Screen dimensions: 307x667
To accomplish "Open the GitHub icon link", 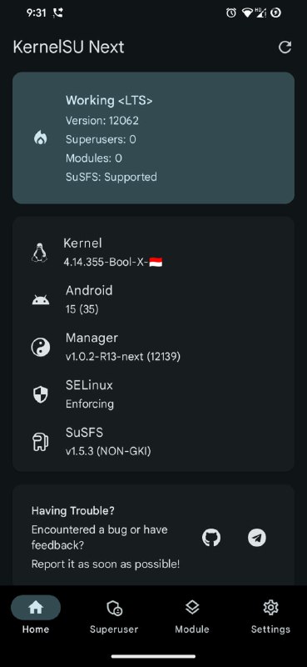I will tap(211, 538).
